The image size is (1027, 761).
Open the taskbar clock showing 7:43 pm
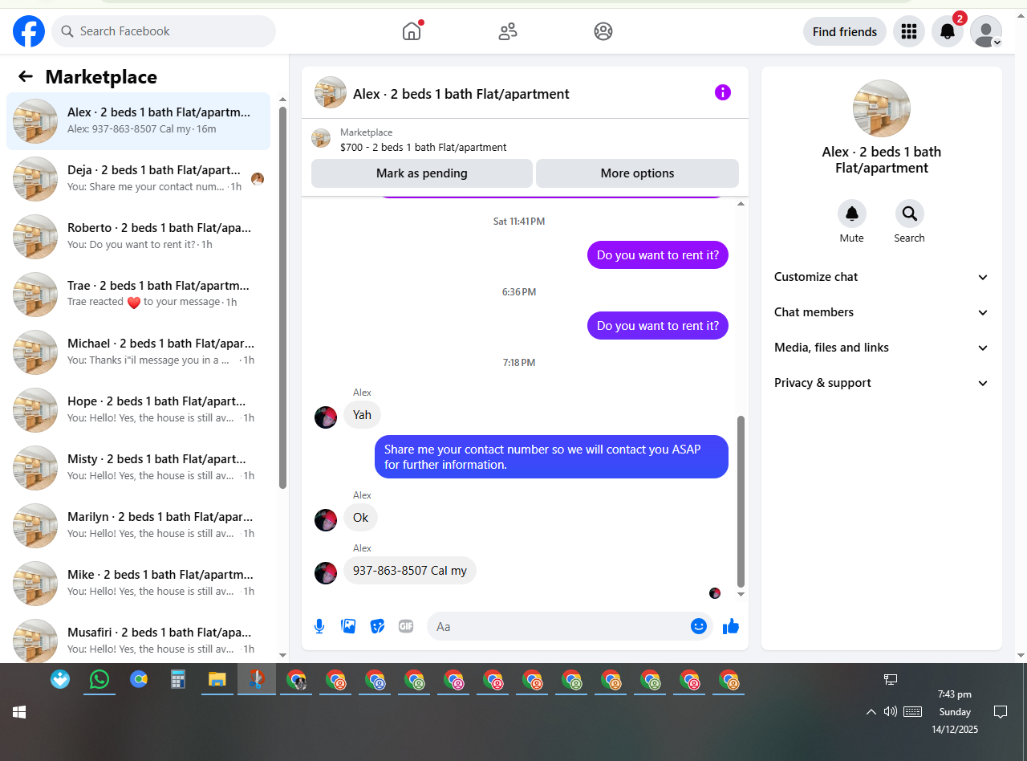click(x=955, y=712)
